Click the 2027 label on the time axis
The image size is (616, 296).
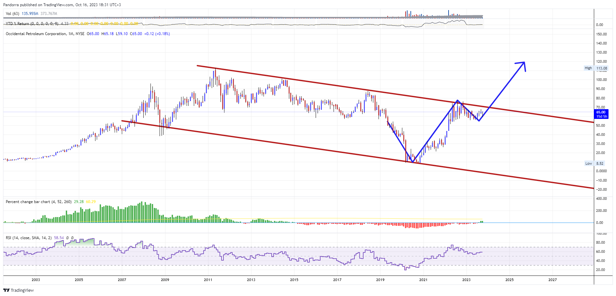(x=552, y=280)
